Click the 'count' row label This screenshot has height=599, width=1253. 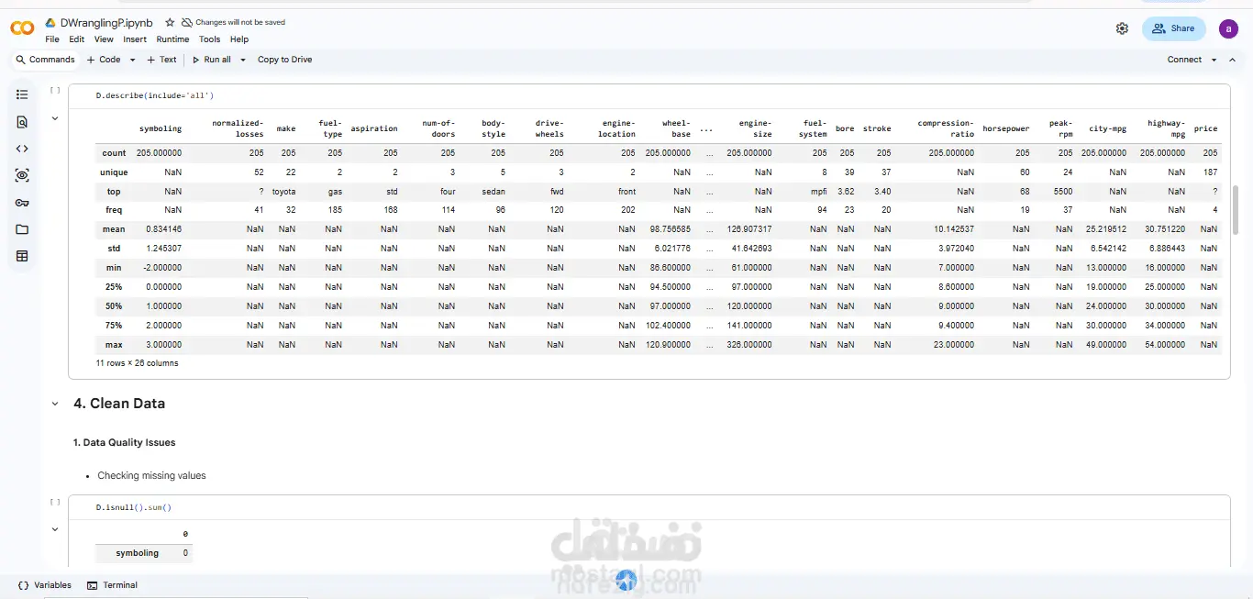click(114, 153)
